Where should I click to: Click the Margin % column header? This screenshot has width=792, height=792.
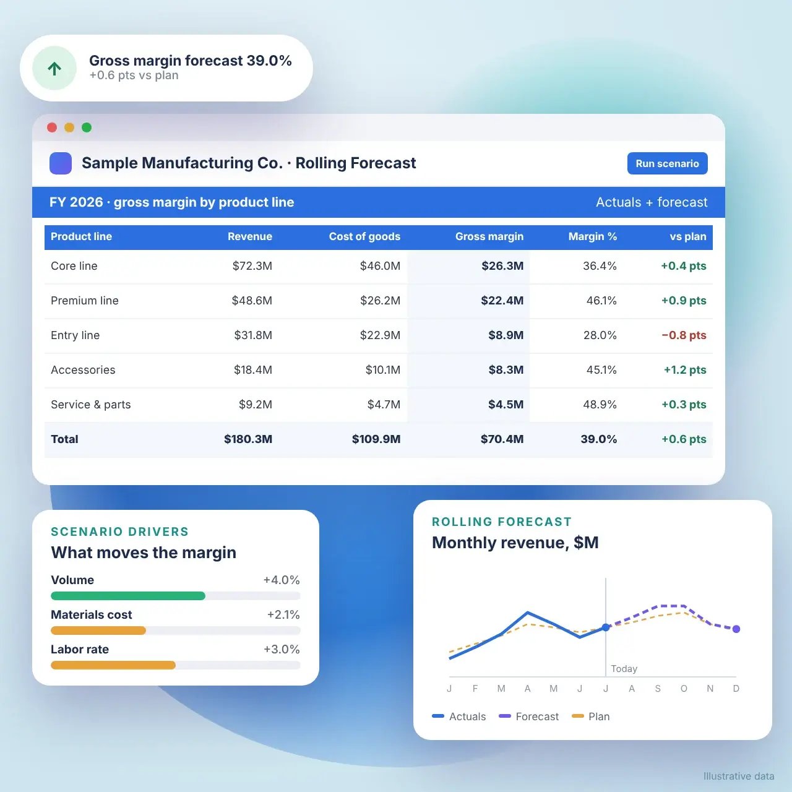click(593, 236)
